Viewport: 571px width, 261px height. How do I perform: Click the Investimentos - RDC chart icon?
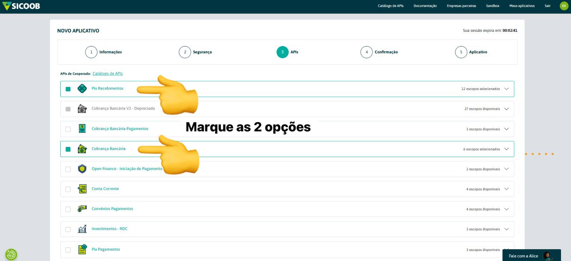click(82, 229)
